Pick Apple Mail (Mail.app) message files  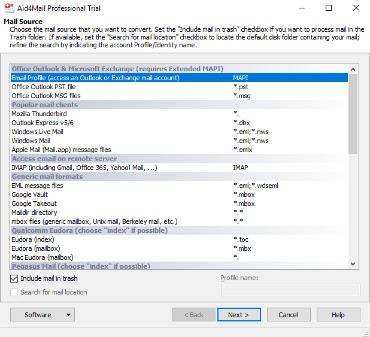[x=179, y=150]
